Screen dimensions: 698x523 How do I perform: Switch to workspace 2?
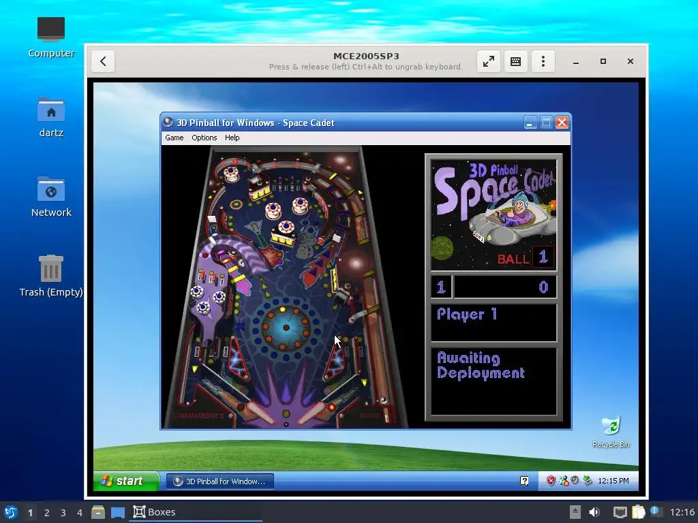coord(47,513)
